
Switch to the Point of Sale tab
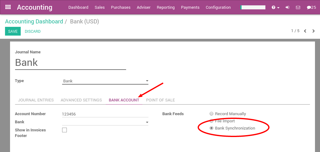point(160,100)
